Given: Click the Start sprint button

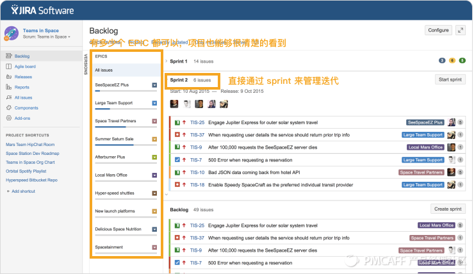Looking at the screenshot, I should point(450,79).
